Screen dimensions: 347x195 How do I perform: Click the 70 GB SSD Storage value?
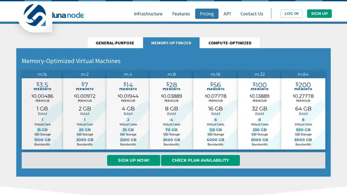click(171, 130)
